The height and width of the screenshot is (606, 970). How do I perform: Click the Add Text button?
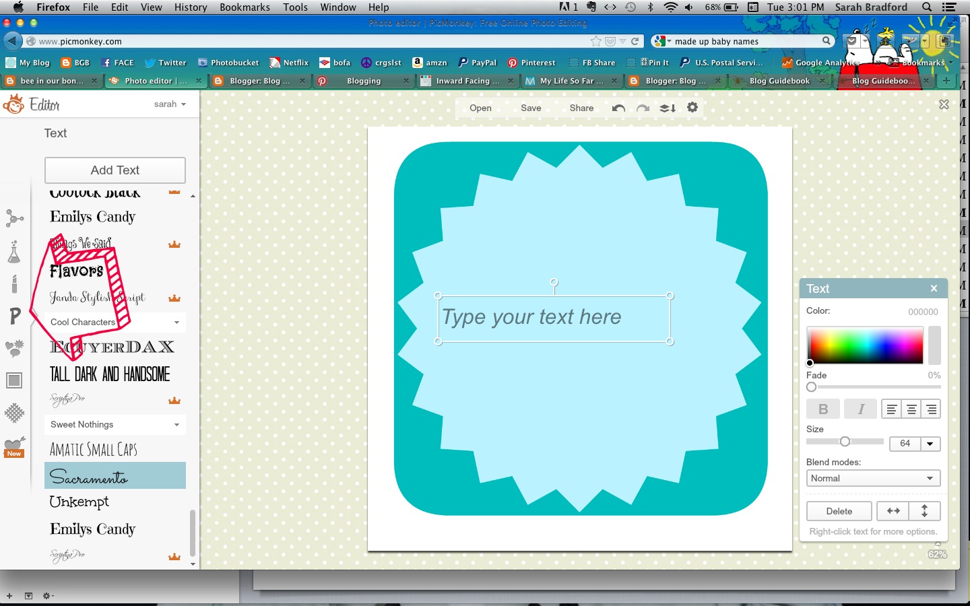click(x=115, y=170)
